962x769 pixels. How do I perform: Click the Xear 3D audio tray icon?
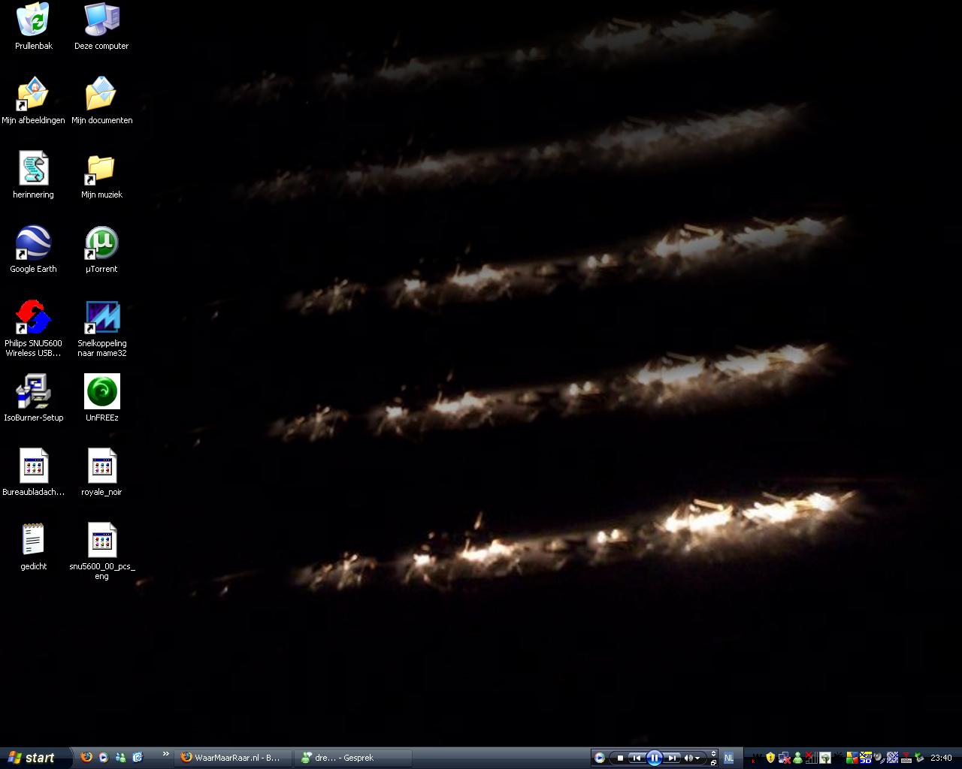click(x=866, y=758)
